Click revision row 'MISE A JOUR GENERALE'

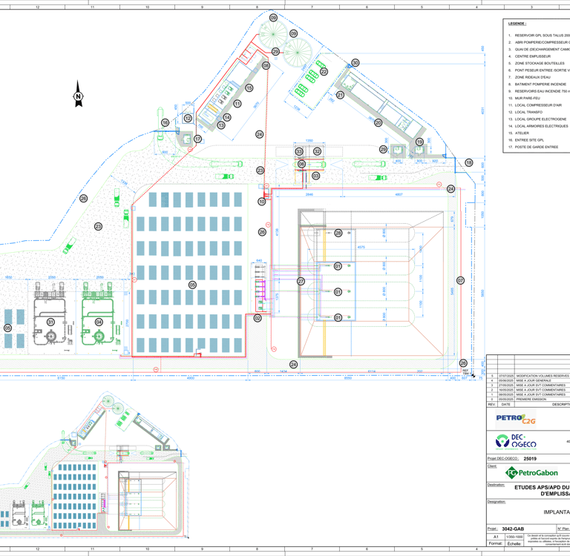(x=528, y=380)
